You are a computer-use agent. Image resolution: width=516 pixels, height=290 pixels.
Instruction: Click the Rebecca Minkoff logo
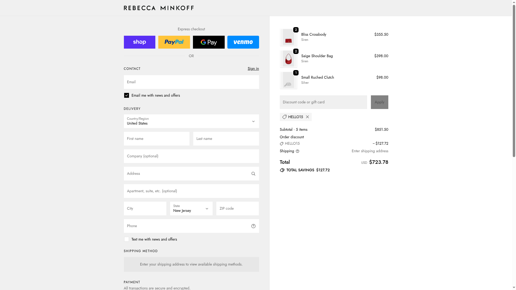tap(159, 8)
